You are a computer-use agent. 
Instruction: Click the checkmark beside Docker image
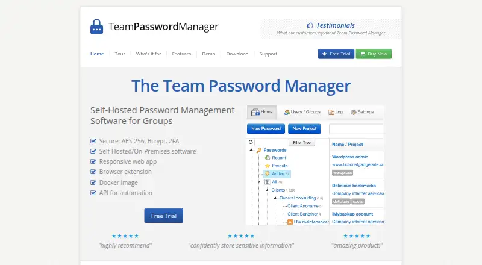(93, 182)
